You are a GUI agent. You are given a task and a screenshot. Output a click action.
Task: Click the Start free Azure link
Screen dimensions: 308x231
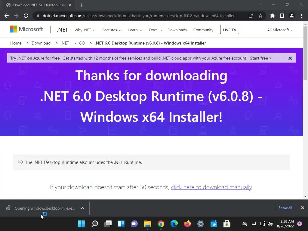(x=261, y=58)
